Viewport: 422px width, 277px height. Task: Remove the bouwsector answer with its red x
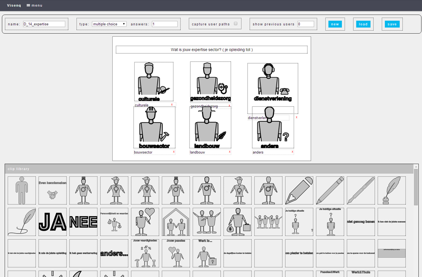pos(173,152)
